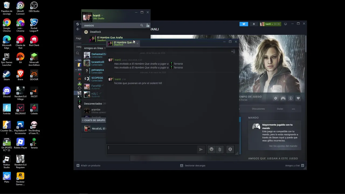Add game to favorites heart
The image size is (345, 194).
298,98
